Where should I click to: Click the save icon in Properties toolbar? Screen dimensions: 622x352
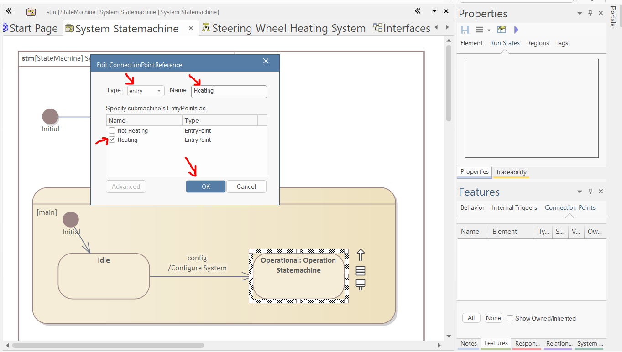(465, 30)
